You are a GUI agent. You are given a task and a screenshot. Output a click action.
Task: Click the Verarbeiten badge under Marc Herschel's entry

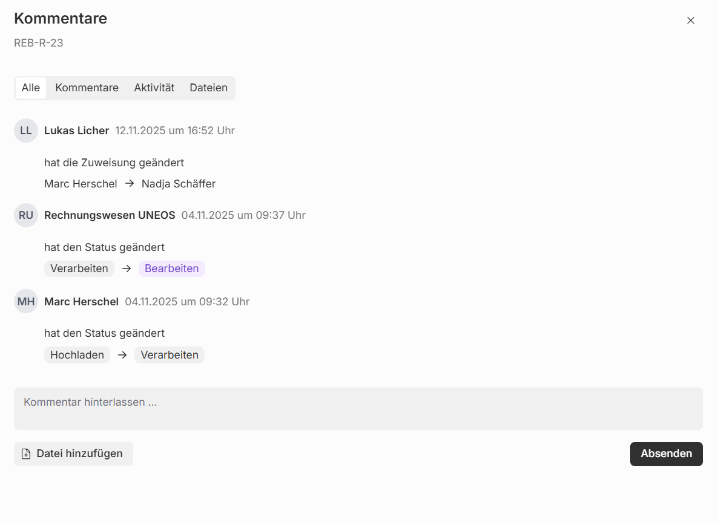point(170,355)
